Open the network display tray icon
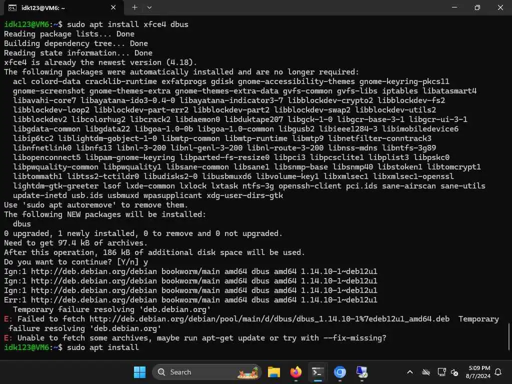512x384 pixels. (441, 372)
